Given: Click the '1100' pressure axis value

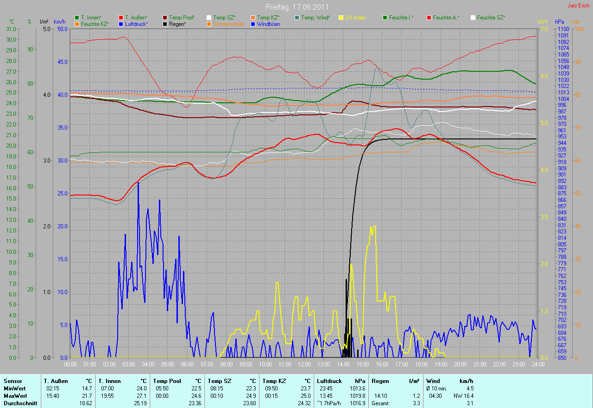Looking at the screenshot, I should (563, 29).
